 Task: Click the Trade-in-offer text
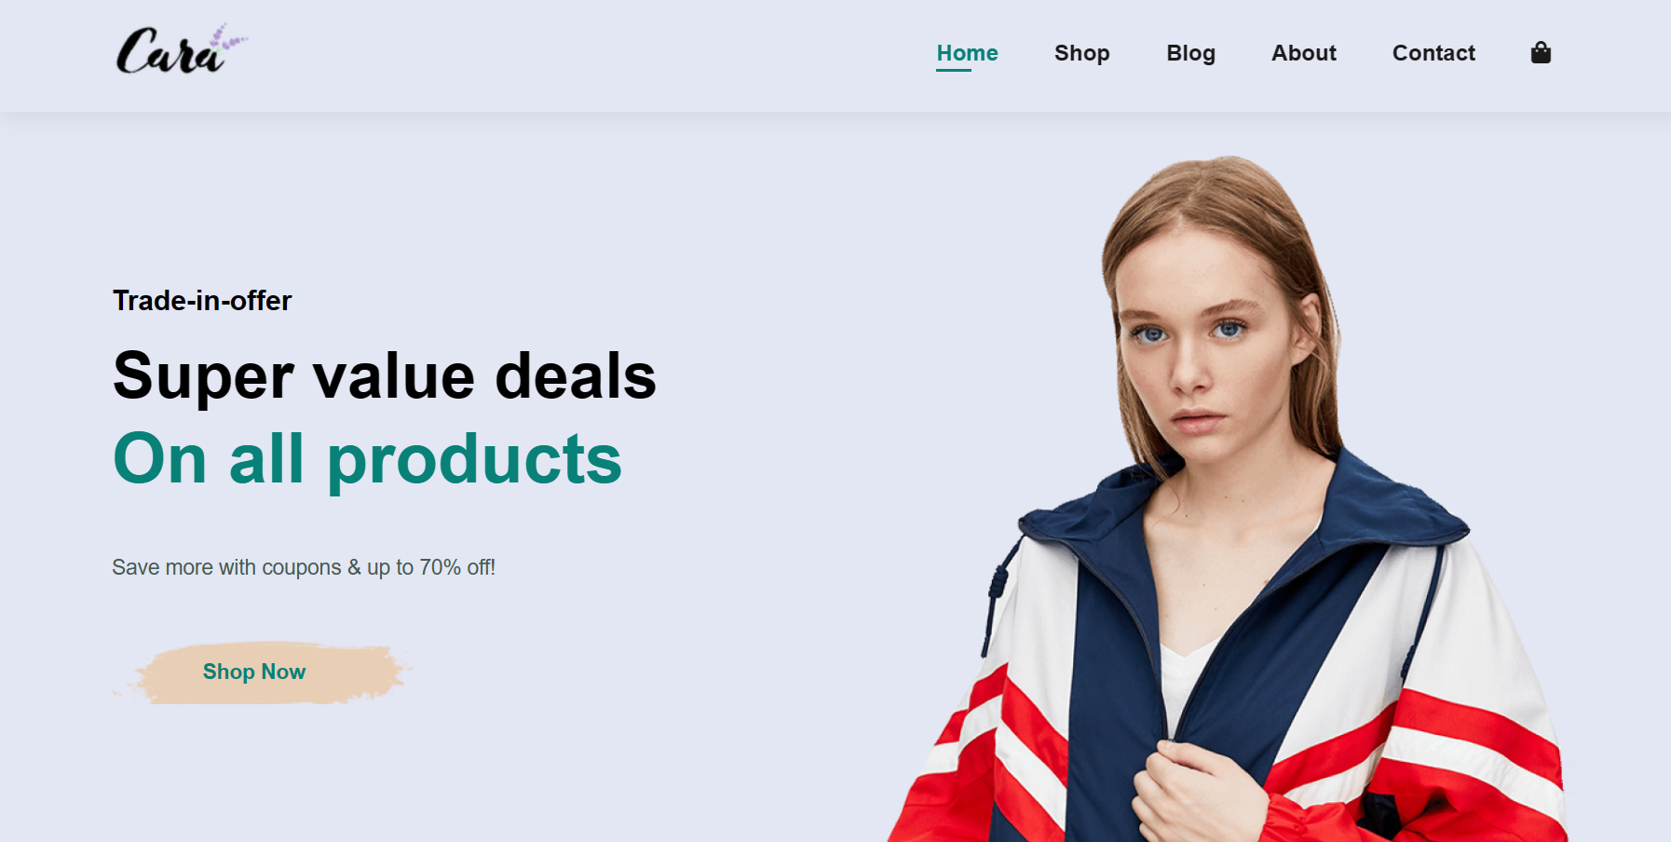202,301
